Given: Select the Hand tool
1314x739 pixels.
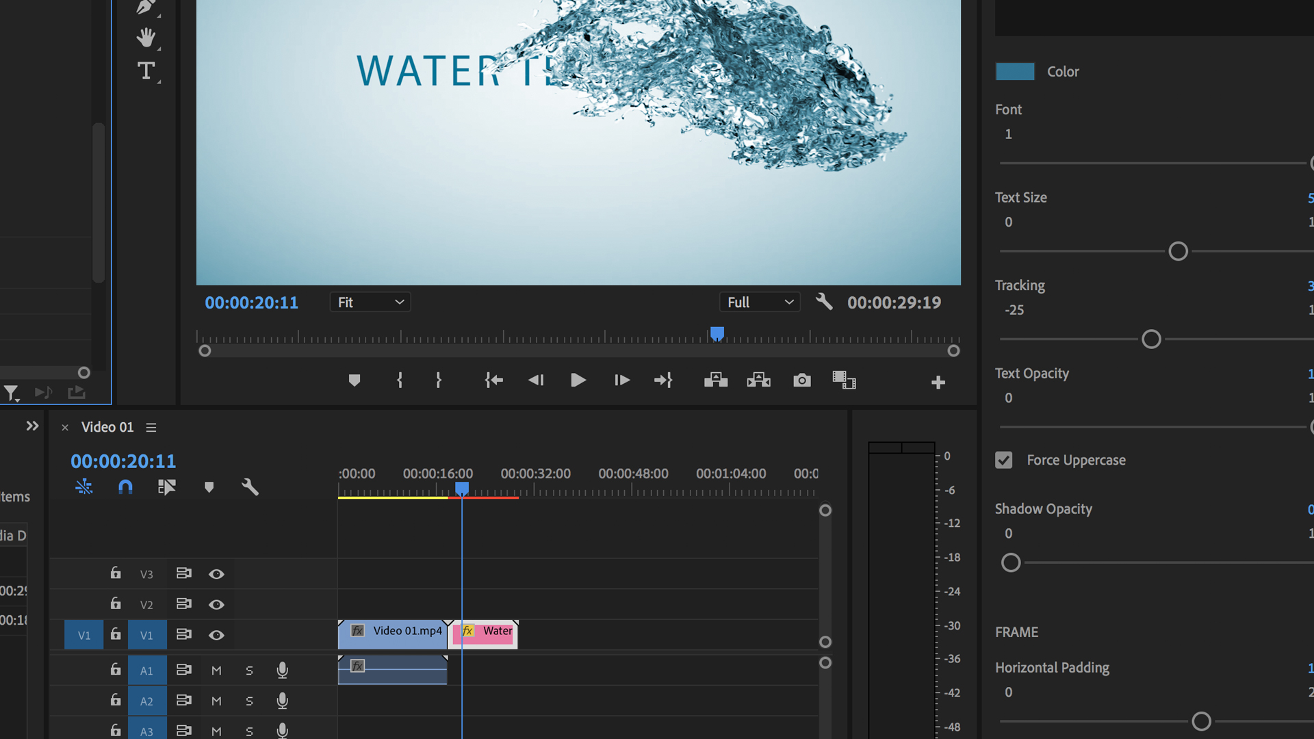Looking at the screenshot, I should click(x=146, y=37).
